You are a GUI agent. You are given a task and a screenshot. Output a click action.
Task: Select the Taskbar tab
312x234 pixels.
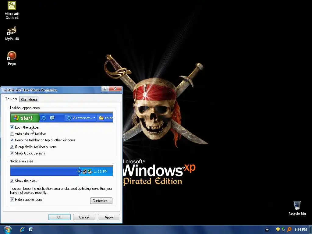(x=11, y=99)
